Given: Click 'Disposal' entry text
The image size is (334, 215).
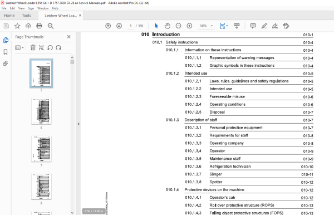Looking at the screenshot, I should [x=217, y=112].
